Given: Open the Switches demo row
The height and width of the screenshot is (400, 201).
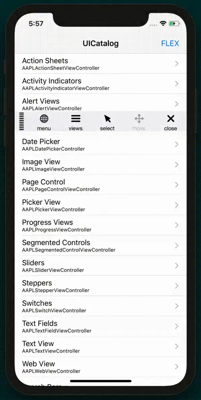Looking at the screenshot, I should pos(101,306).
